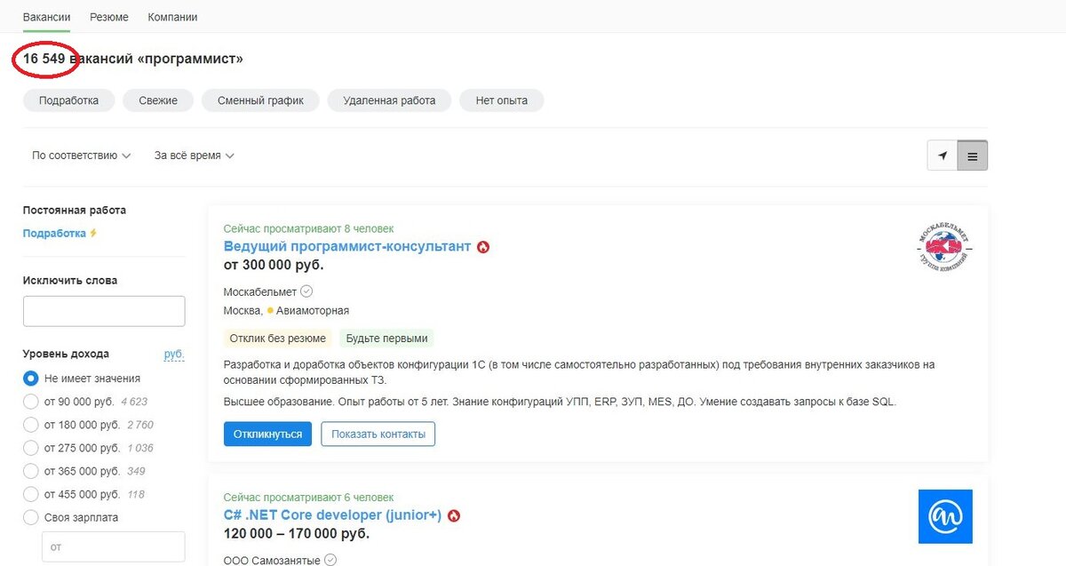Open 'Ведущий программист-консультант' vacancy
Viewport: 1066px width, 566px height.
coord(347,246)
